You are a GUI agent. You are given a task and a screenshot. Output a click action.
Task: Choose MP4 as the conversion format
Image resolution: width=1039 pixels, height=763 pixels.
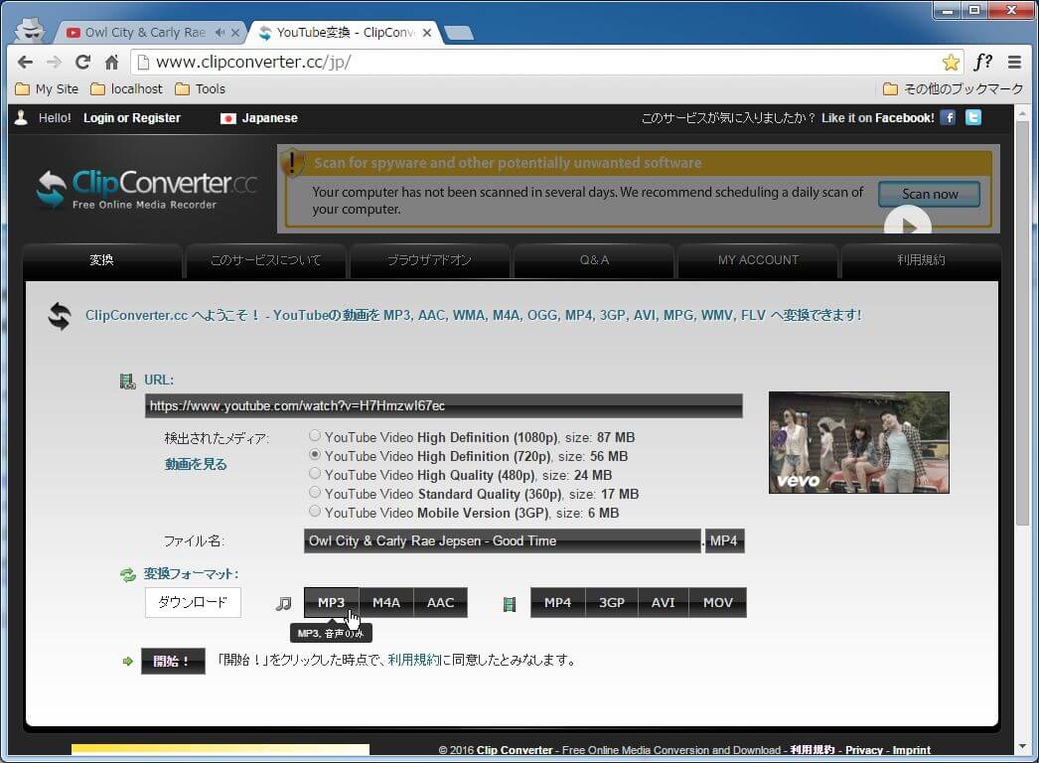557,602
